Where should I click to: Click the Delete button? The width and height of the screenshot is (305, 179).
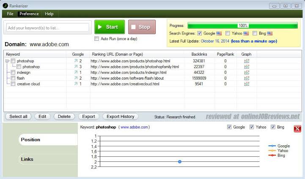(64, 117)
